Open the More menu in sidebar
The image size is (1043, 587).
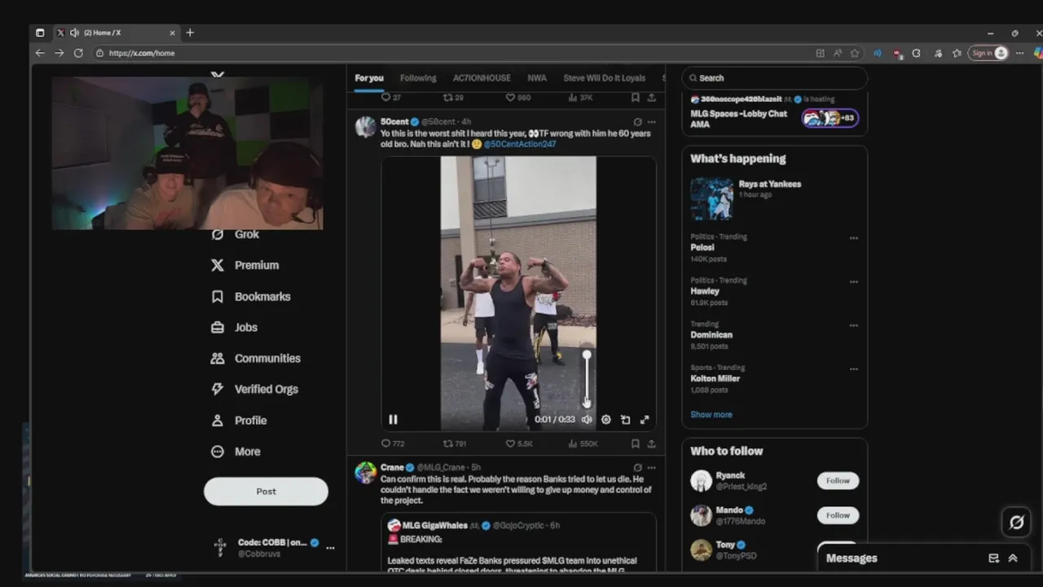pos(235,451)
